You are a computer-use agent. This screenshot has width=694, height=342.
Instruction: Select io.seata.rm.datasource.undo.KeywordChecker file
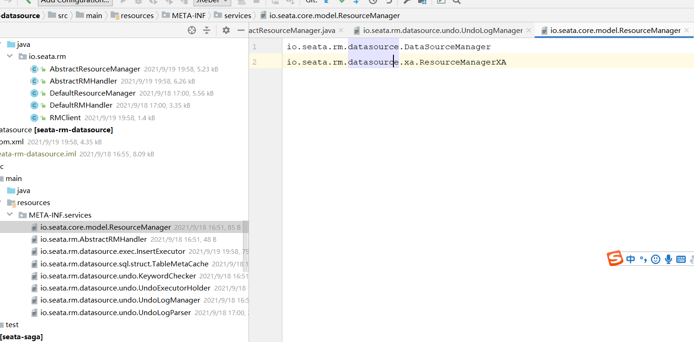(118, 276)
